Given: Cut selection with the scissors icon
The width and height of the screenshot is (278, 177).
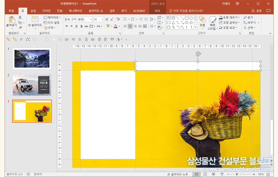Looking at the screenshot, I should [x=20, y=17].
